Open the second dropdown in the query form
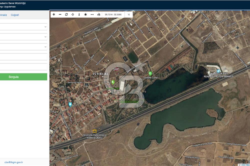 point(23,37)
